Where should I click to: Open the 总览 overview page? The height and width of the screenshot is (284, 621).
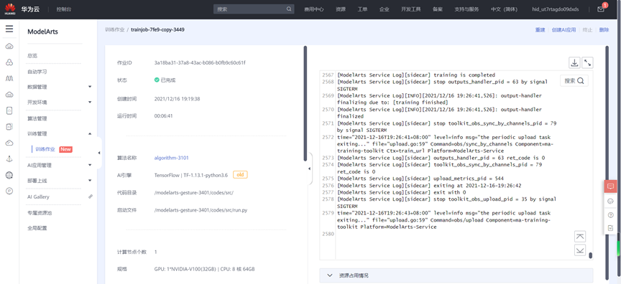coord(32,56)
